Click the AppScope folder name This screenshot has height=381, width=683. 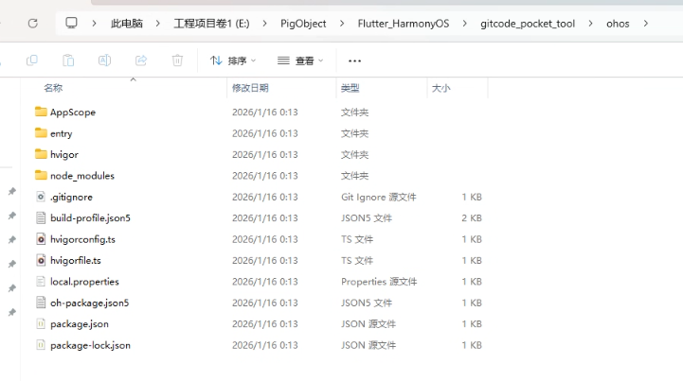click(x=73, y=113)
